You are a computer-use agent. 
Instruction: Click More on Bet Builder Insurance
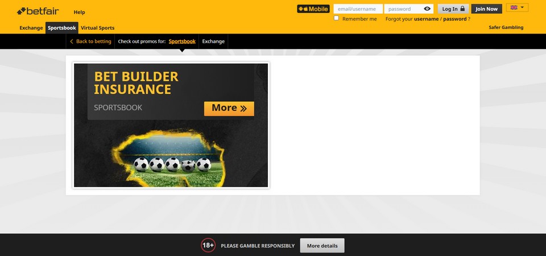(x=229, y=108)
